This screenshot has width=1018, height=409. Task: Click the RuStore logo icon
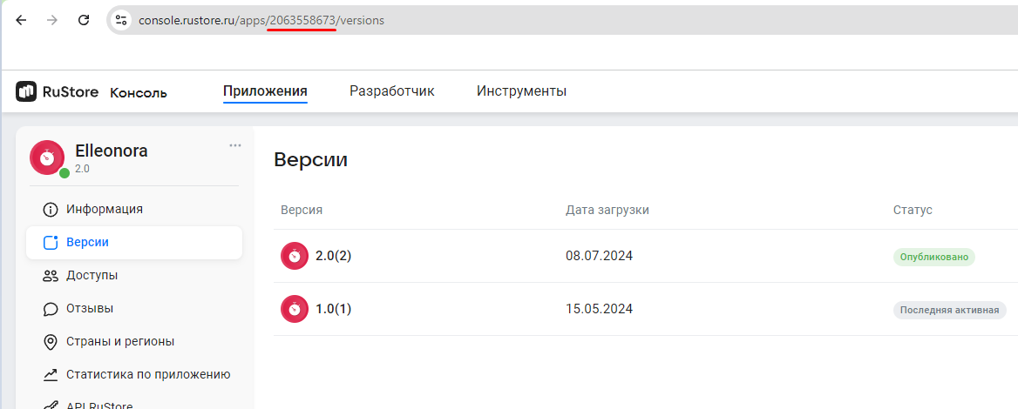point(26,91)
